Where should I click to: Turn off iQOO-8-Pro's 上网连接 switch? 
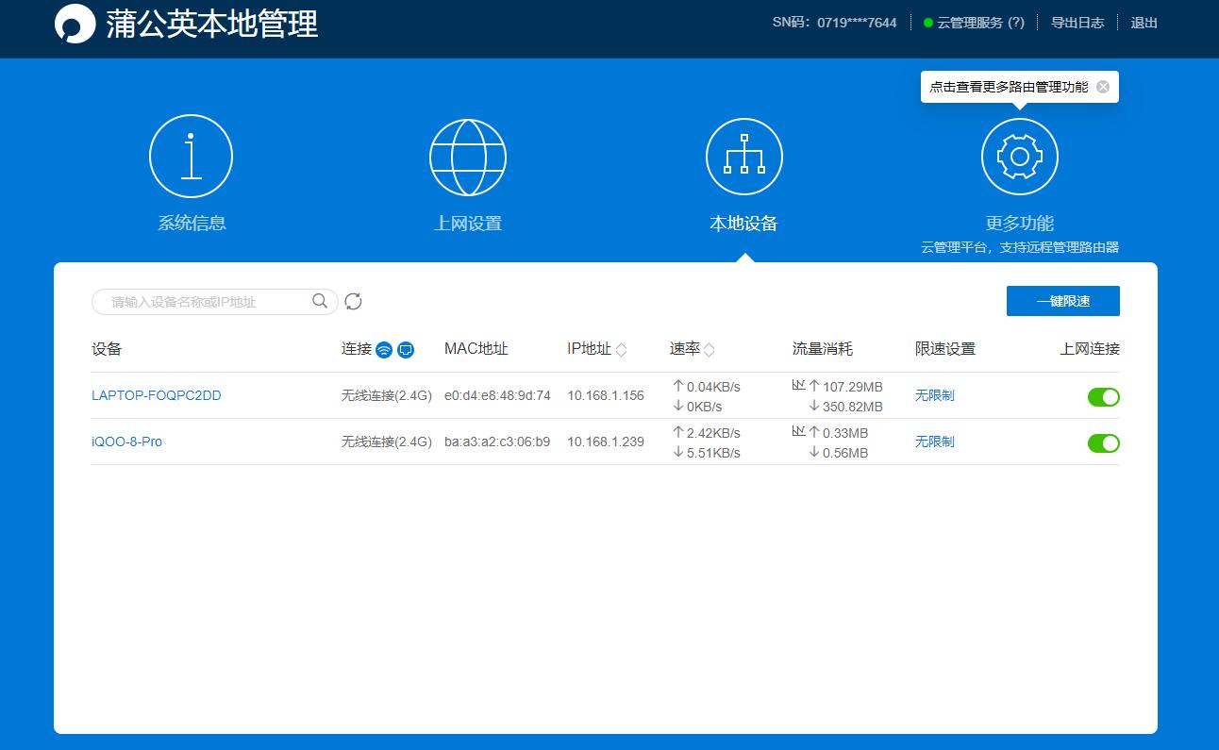[1104, 442]
